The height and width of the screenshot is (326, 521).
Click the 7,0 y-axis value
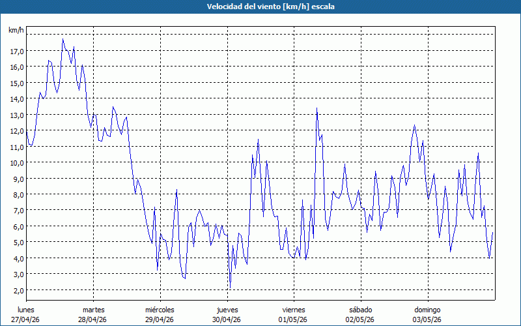18,211
